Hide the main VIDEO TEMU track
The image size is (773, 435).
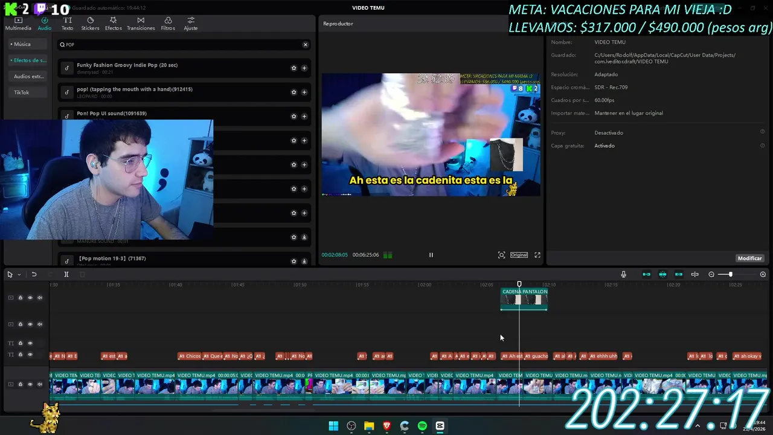(x=30, y=384)
